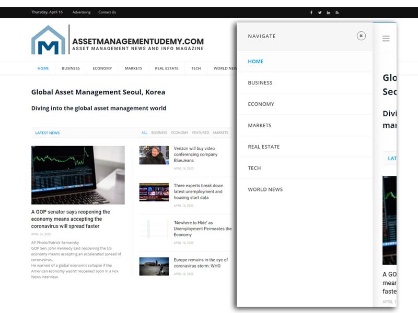Viewport: 418px width, 313px height.
Task: Toggle the hamburger menu icon
Action: coord(386,39)
